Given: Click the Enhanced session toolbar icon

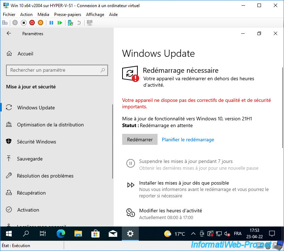Looking at the screenshot, I should (90, 23).
